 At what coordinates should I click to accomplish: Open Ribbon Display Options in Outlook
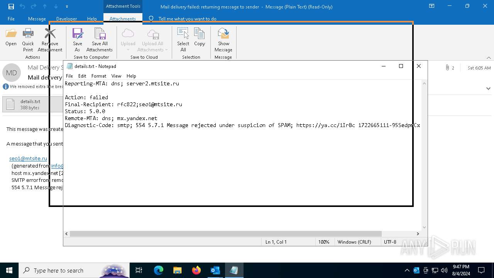point(432,6)
